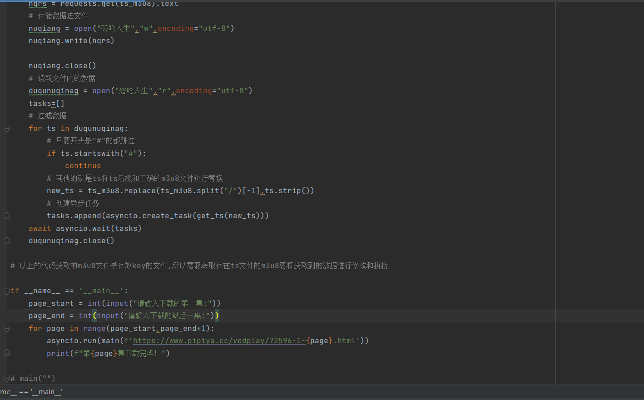Click the __main__ breadcrumb at the bottom
This screenshot has width=644, height=400.
pos(31,392)
